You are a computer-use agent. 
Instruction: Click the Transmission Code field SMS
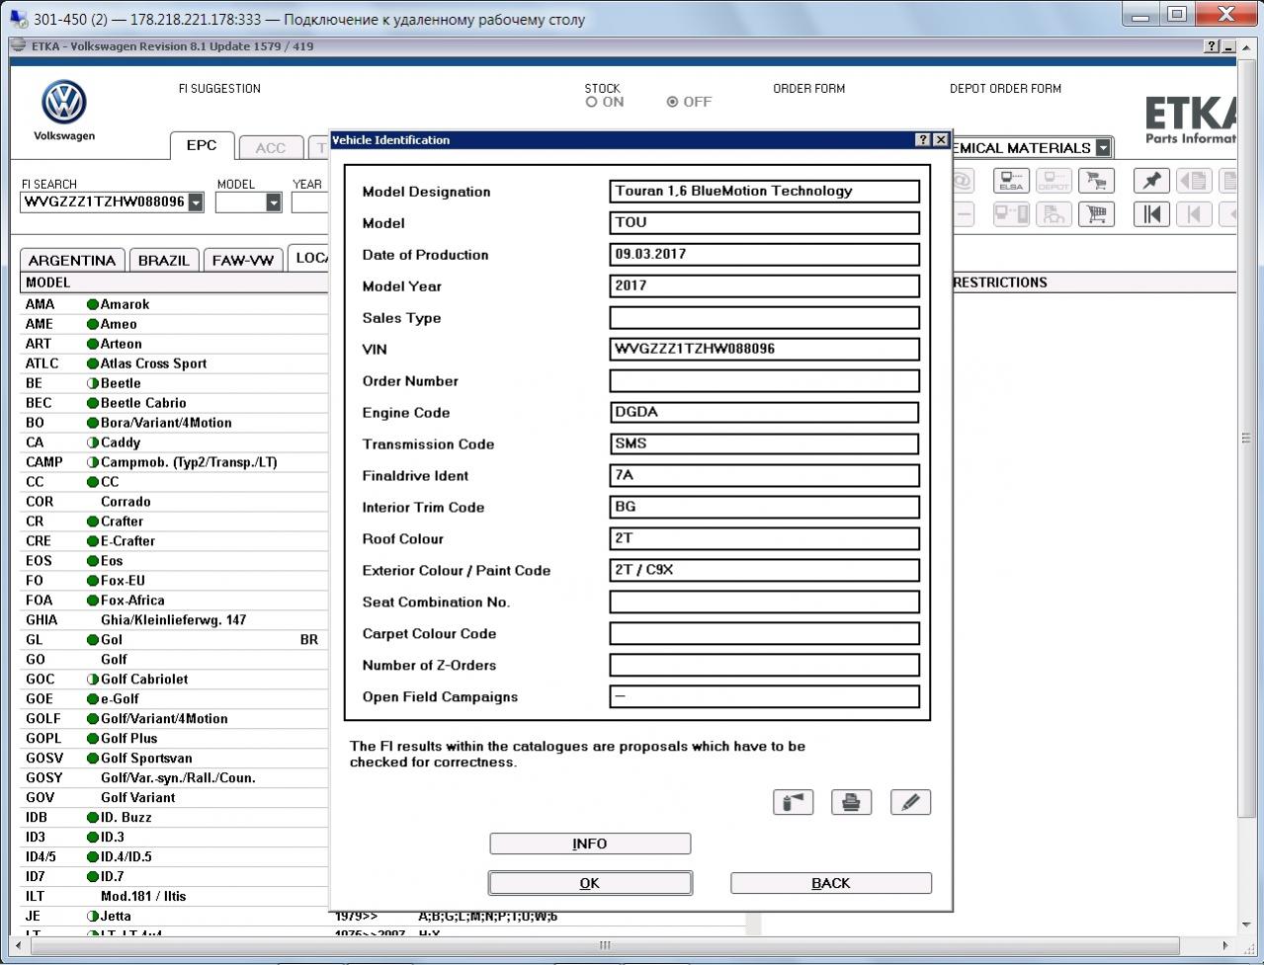pyautogui.click(x=765, y=443)
